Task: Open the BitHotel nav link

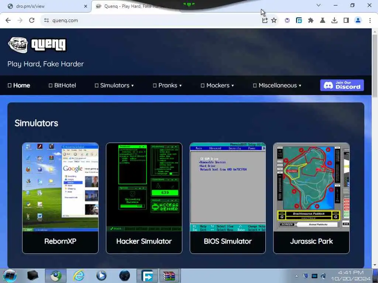Action: (62, 85)
